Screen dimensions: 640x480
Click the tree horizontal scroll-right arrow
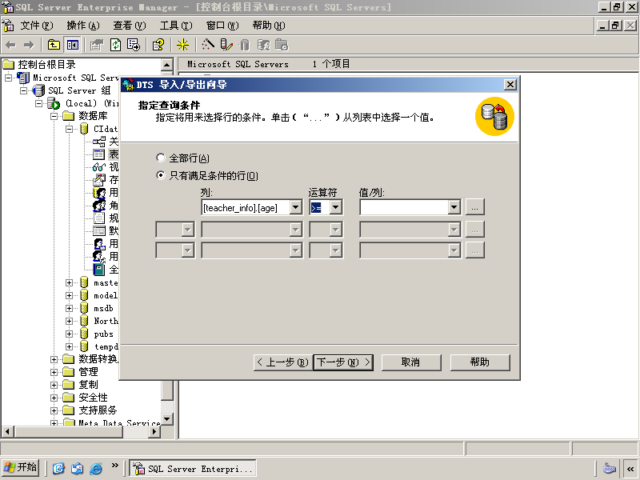click(154, 431)
